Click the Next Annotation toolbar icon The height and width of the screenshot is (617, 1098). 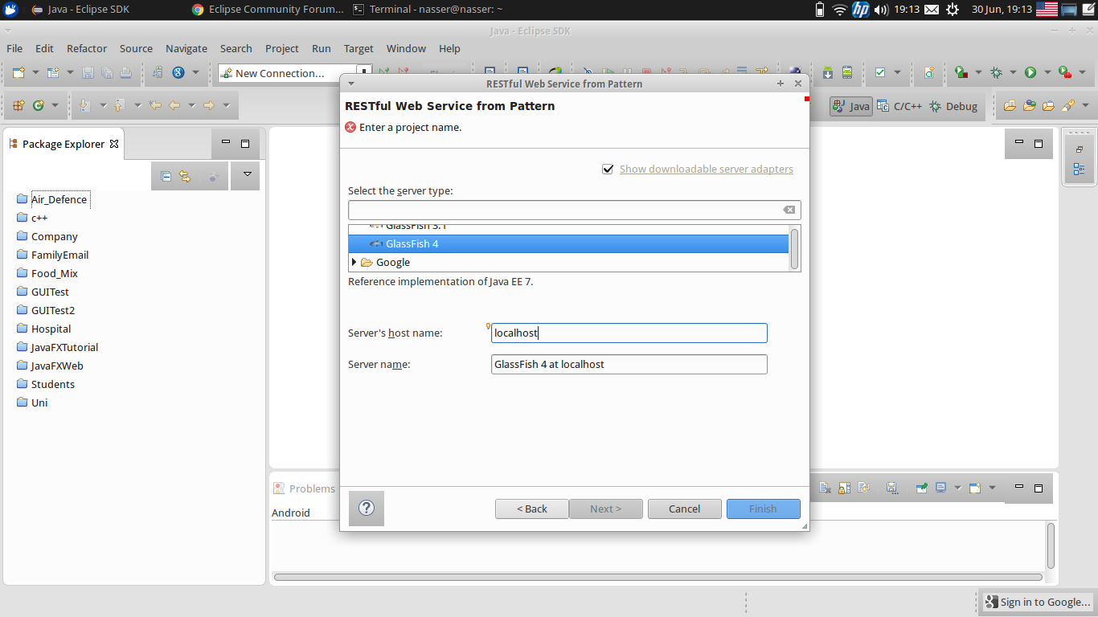(x=84, y=105)
